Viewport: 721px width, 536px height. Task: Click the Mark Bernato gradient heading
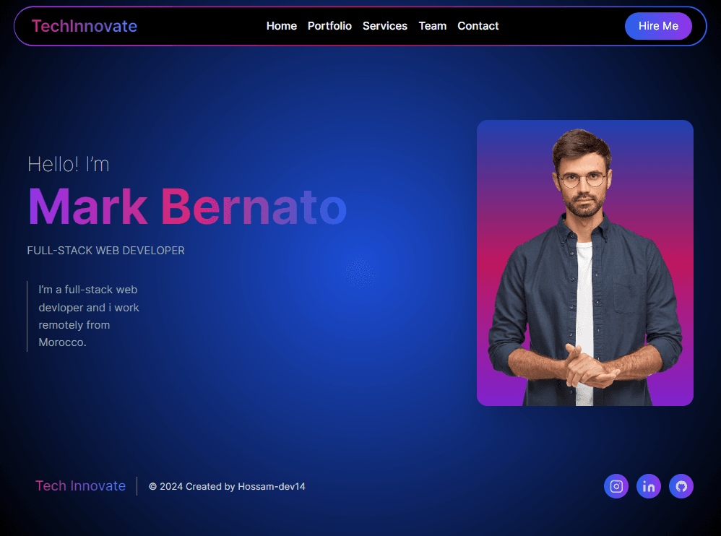tap(187, 207)
